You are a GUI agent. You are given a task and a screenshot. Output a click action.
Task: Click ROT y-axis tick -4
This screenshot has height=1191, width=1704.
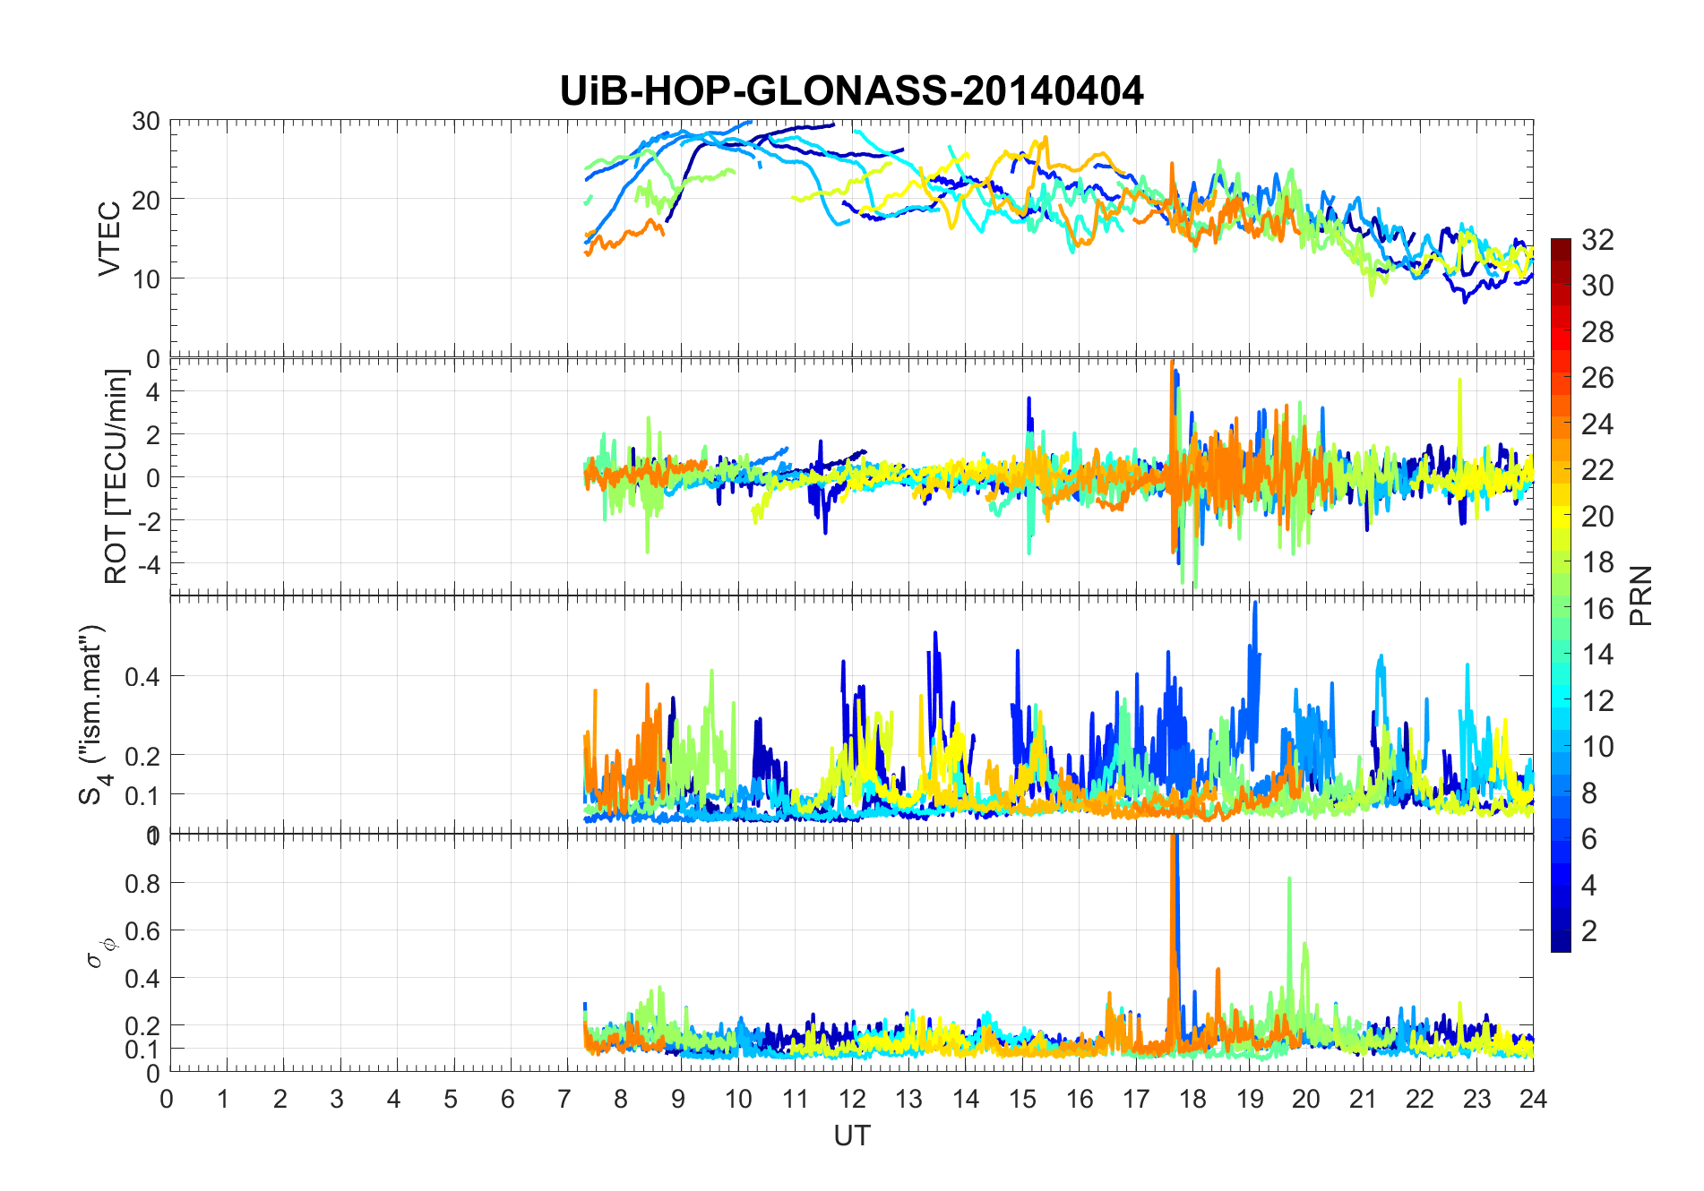148,565
